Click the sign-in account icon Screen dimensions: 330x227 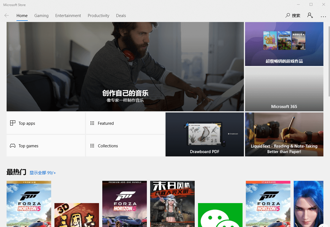point(310,15)
